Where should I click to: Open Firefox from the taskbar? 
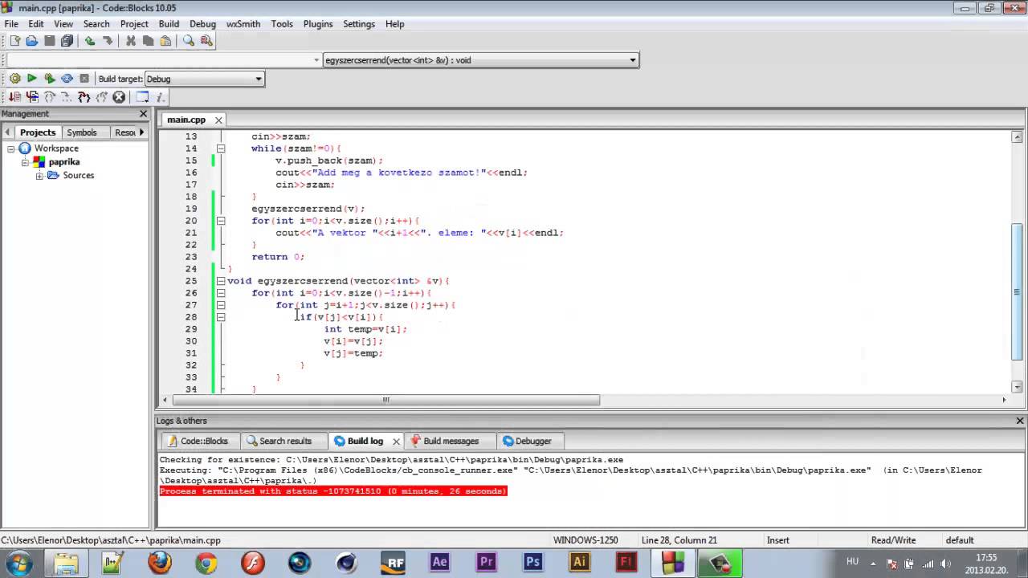(x=159, y=562)
